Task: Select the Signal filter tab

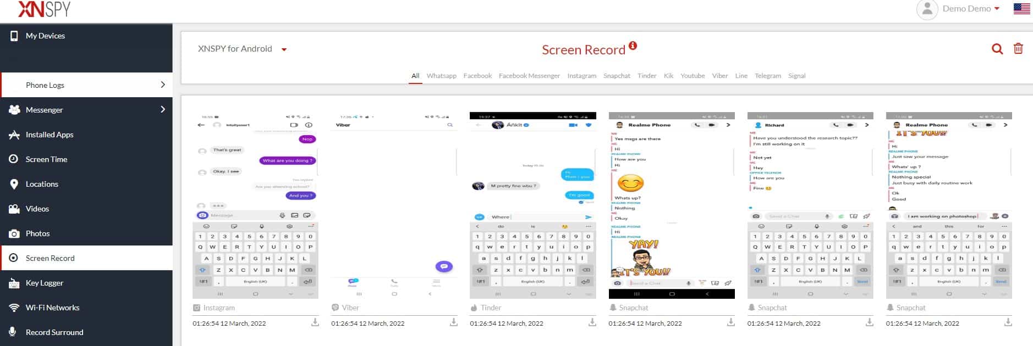Action: [x=796, y=76]
